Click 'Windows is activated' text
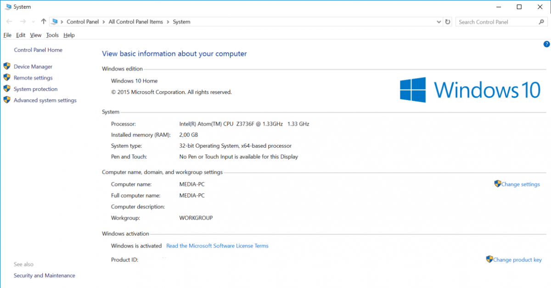Viewport: 551px width, 288px height. [x=136, y=246]
